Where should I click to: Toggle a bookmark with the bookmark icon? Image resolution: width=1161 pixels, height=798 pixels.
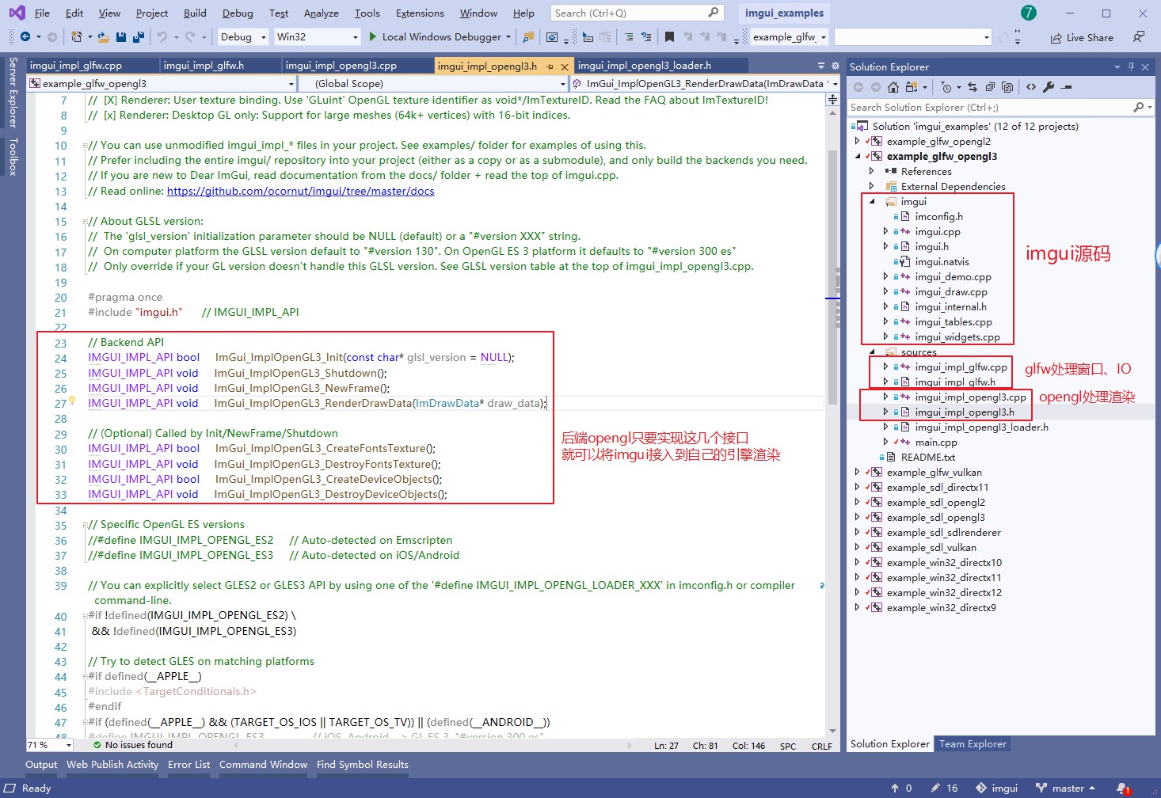pyautogui.click(x=669, y=36)
